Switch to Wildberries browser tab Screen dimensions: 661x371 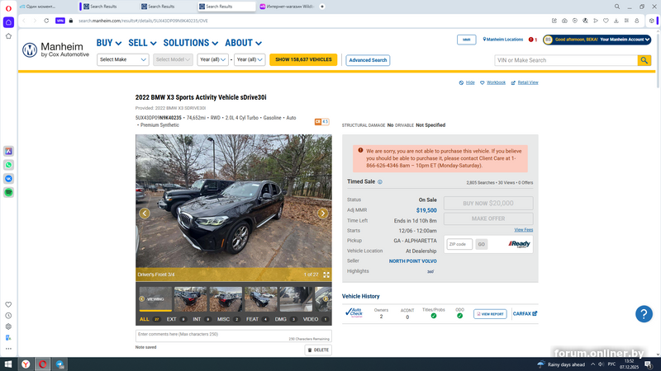click(x=287, y=7)
